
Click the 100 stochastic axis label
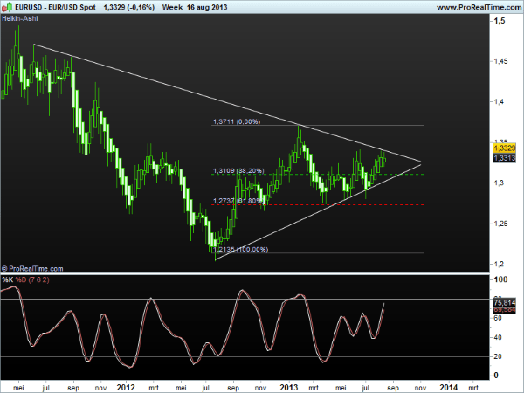click(500, 279)
